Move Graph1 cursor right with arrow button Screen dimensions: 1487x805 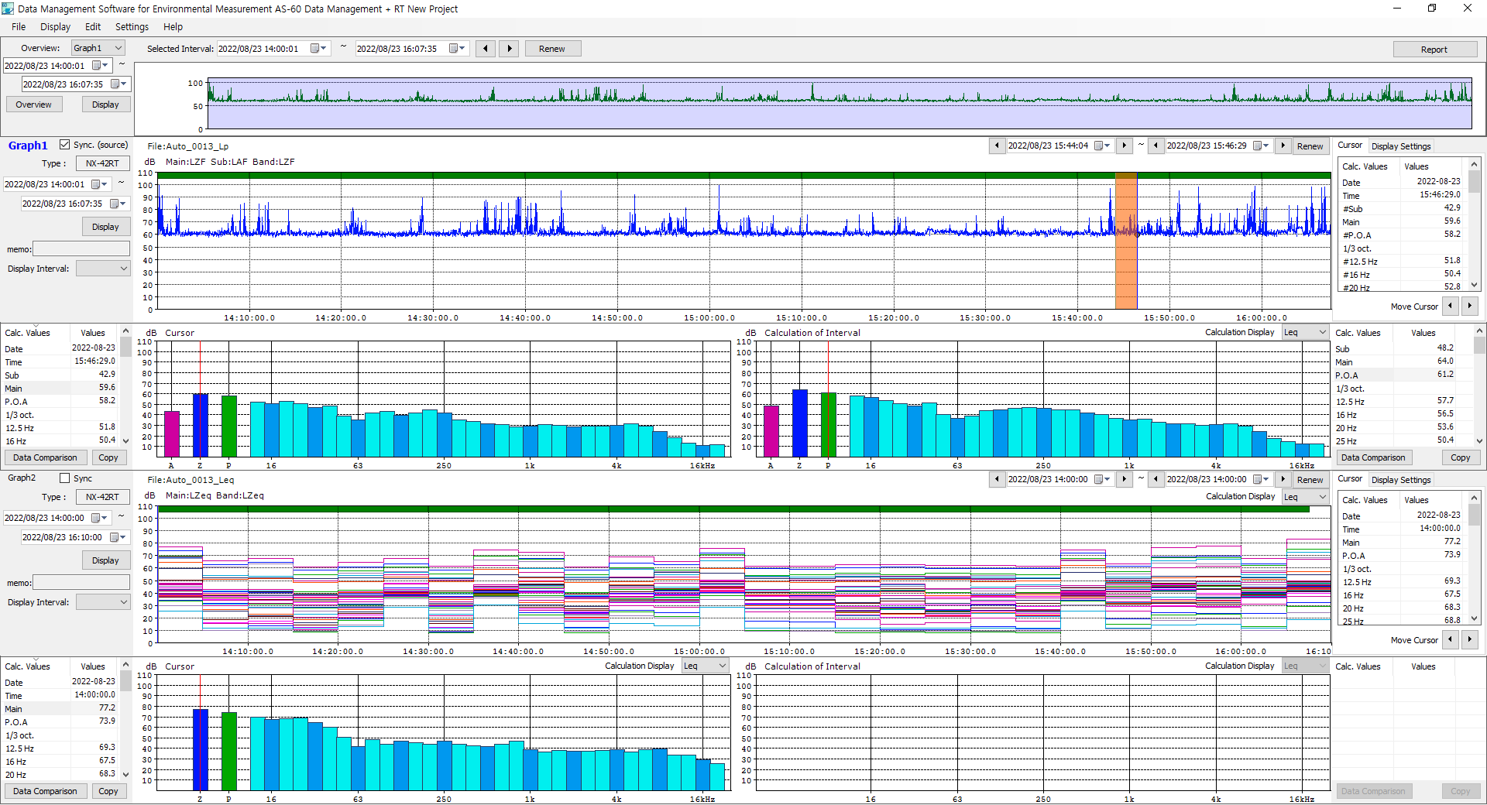tap(1469, 307)
